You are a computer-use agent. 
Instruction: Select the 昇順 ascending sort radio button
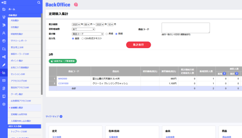(106, 34)
